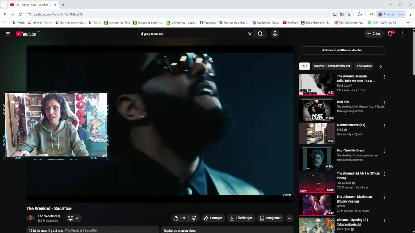Open Mon mix thumbnail

317,110
